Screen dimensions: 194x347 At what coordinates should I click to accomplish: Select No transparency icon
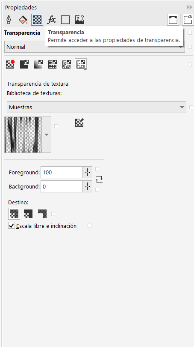(10, 64)
